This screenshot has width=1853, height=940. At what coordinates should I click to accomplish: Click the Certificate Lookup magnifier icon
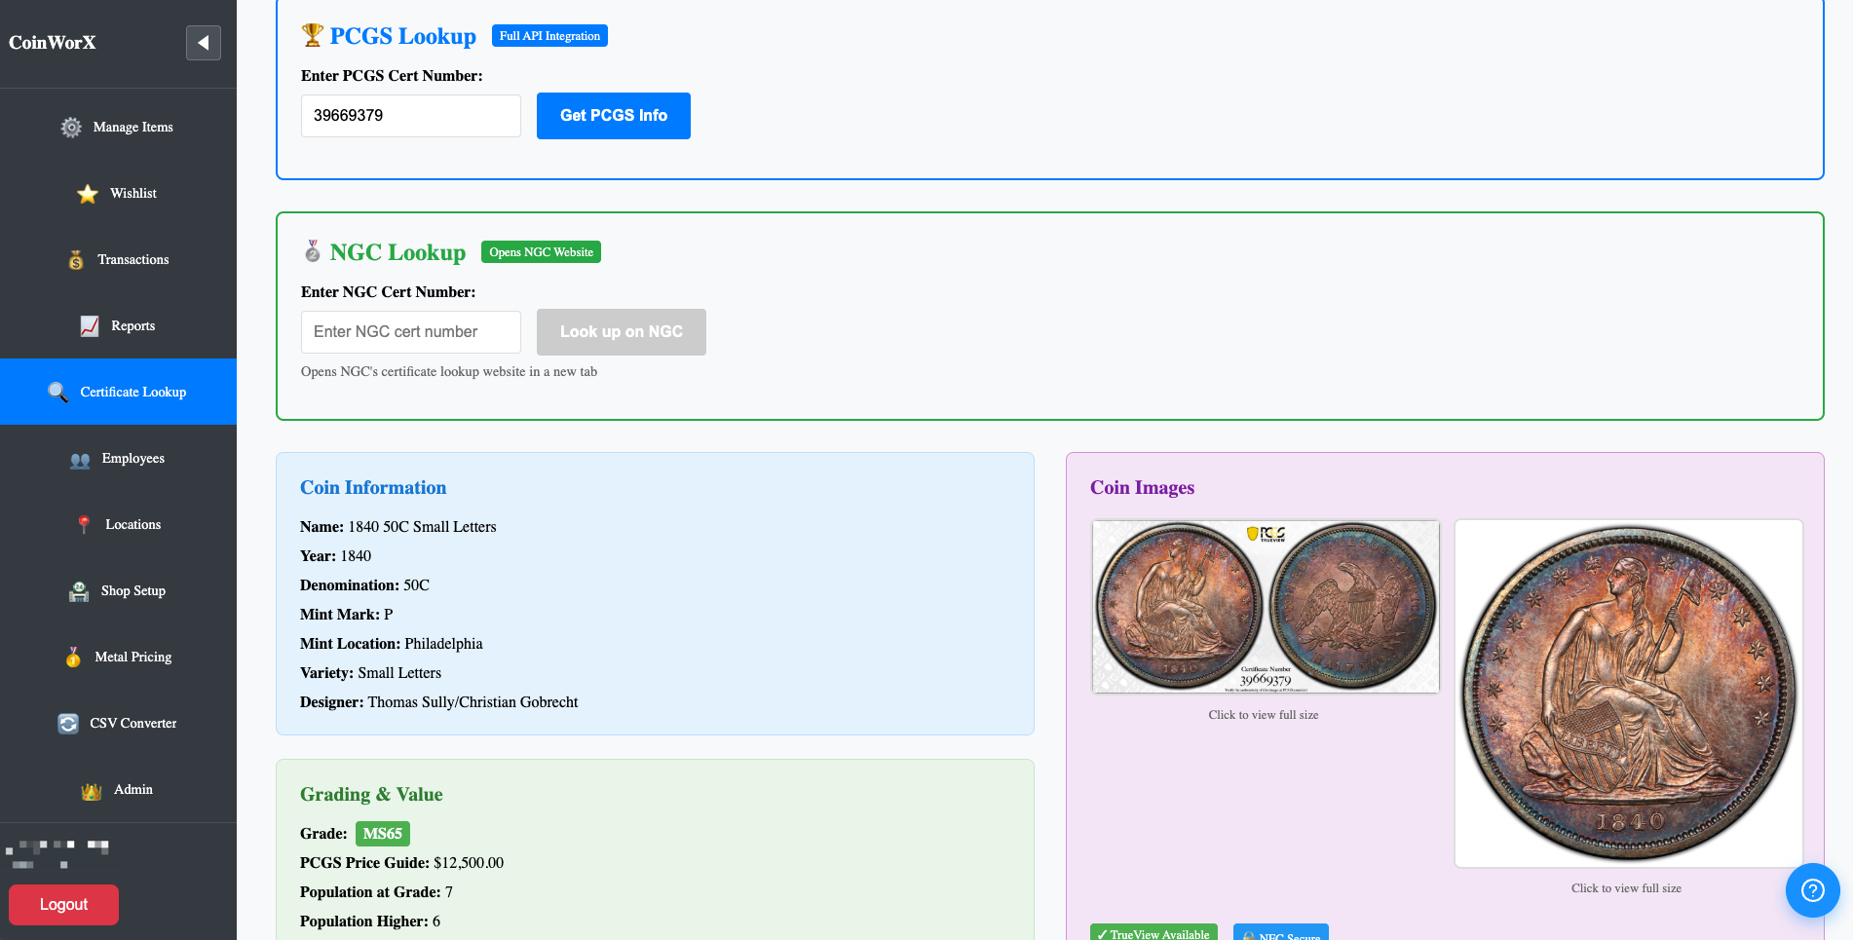coord(58,393)
